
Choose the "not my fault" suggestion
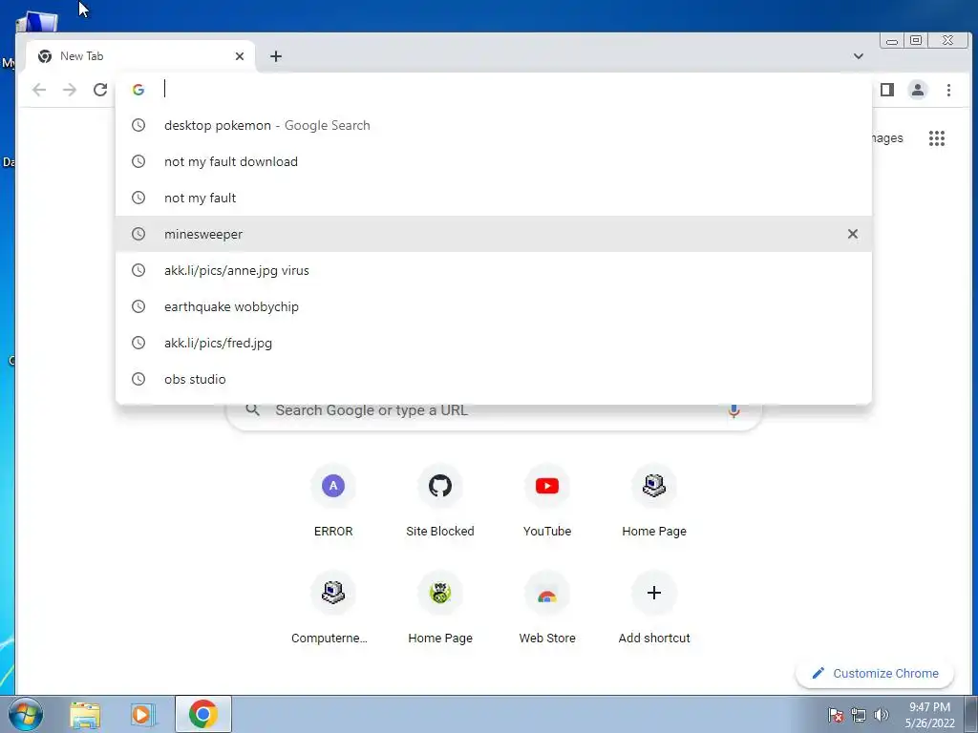point(494,198)
